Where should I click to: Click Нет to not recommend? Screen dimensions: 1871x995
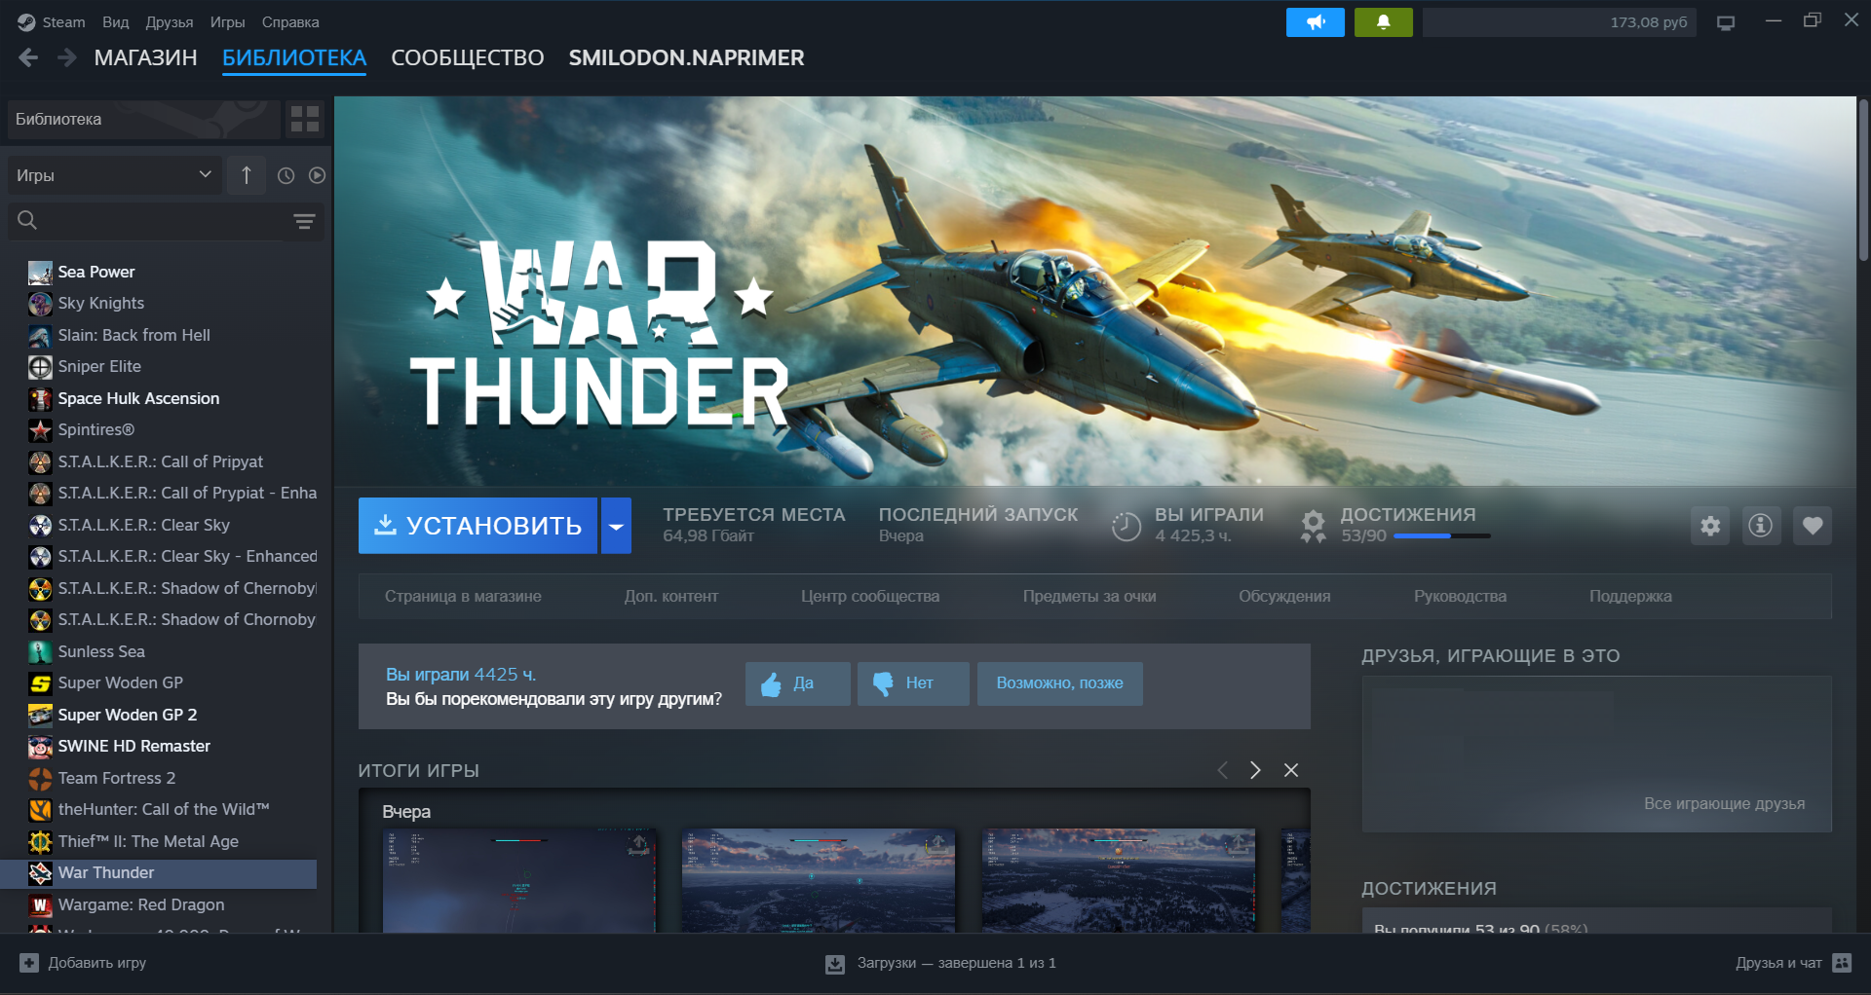(913, 683)
